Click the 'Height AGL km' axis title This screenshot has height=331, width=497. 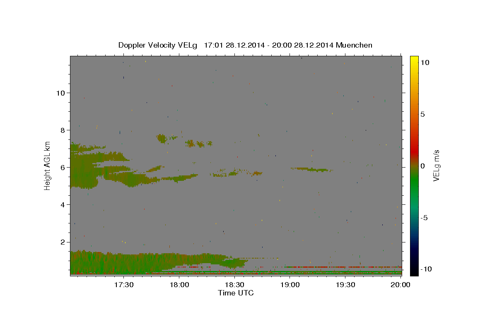(48, 166)
